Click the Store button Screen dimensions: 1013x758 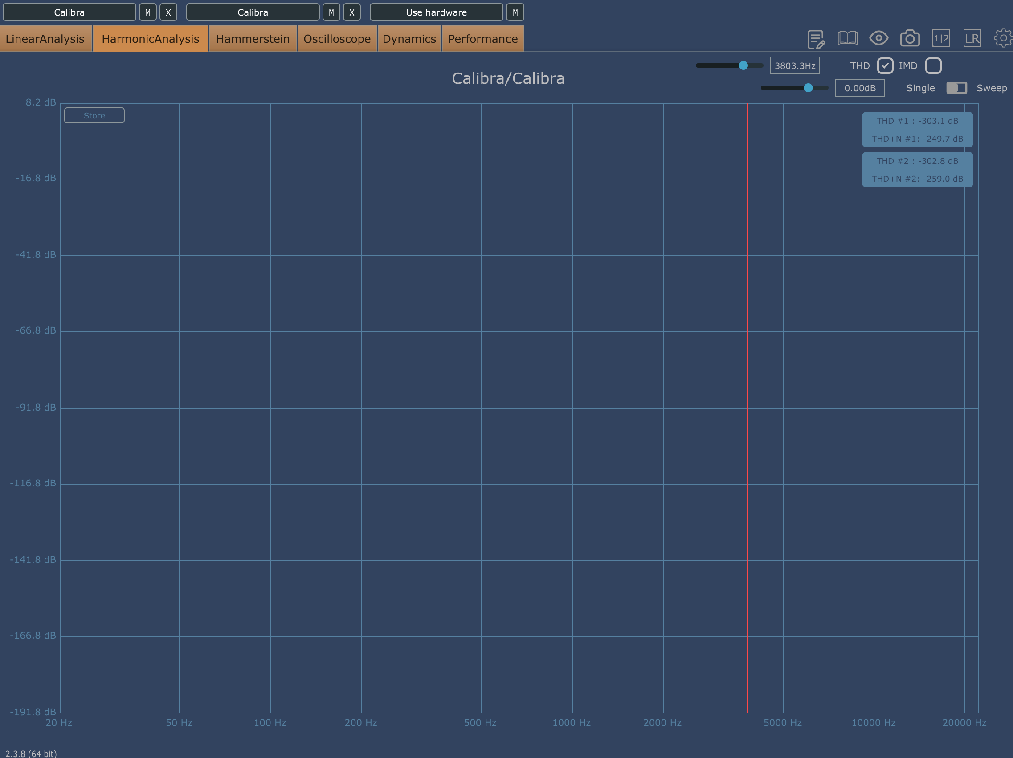(x=94, y=116)
